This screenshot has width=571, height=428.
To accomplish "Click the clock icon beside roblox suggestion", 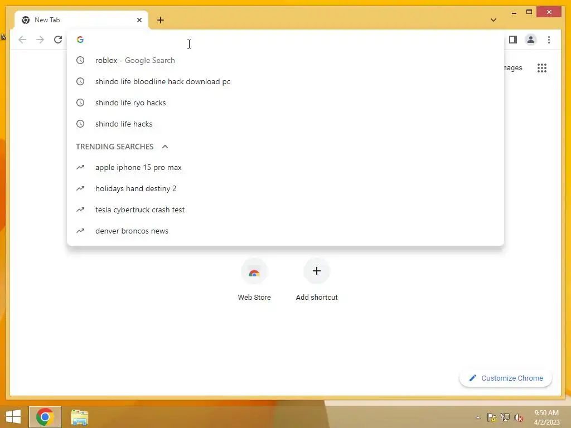I will pyautogui.click(x=80, y=60).
